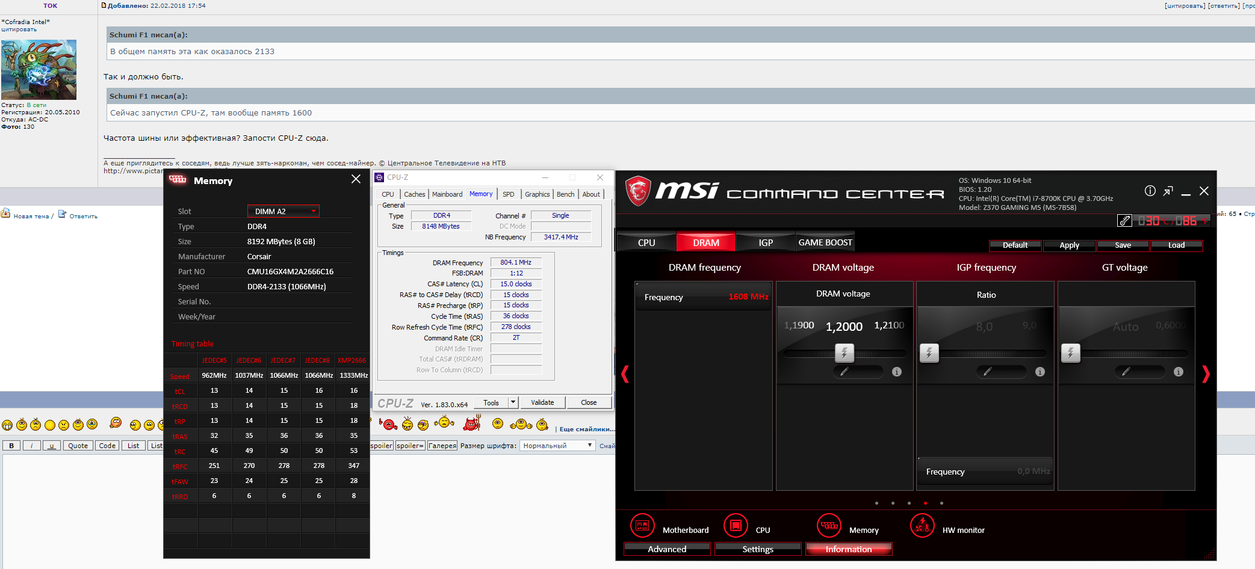This screenshot has width=1255, height=569.
Task: Close the Memory info window
Action: click(x=356, y=179)
